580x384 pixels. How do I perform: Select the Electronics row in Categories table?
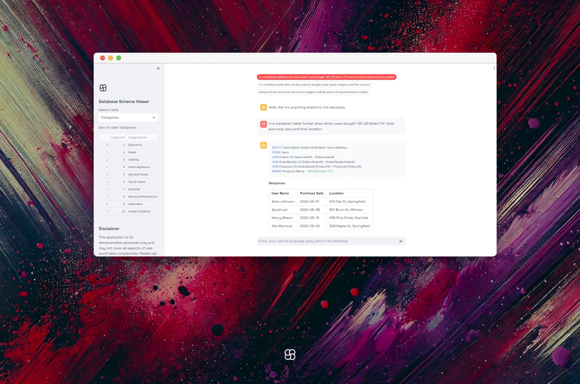coord(128,145)
